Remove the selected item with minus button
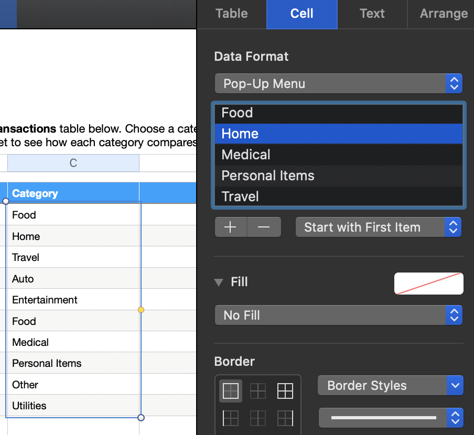 [264, 227]
